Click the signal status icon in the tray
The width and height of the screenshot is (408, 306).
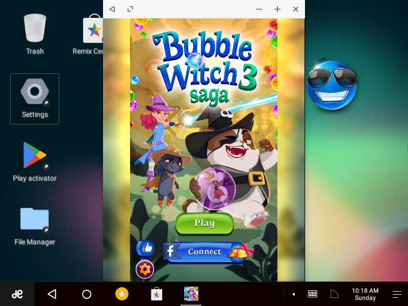click(x=334, y=294)
